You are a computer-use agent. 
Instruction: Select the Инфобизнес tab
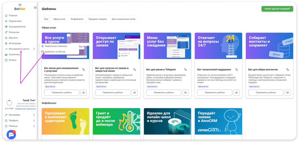coord(77,19)
